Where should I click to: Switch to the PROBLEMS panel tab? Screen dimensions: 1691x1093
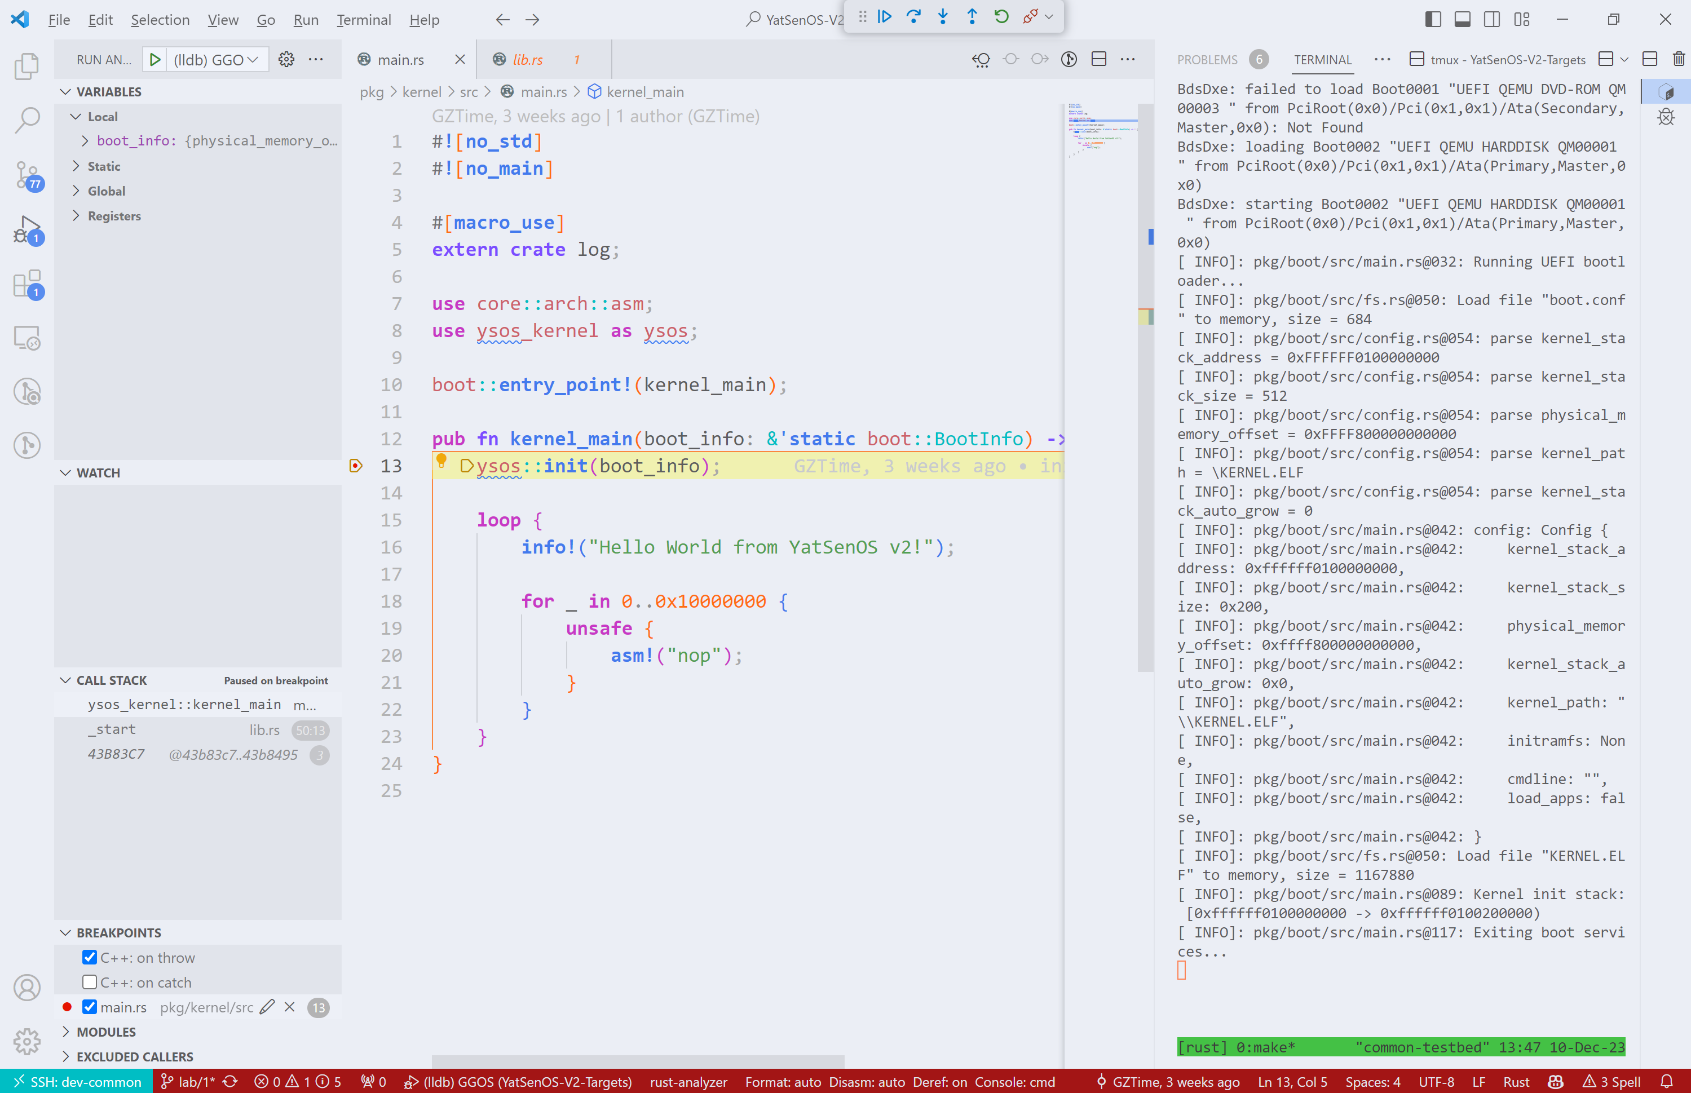pos(1207,60)
